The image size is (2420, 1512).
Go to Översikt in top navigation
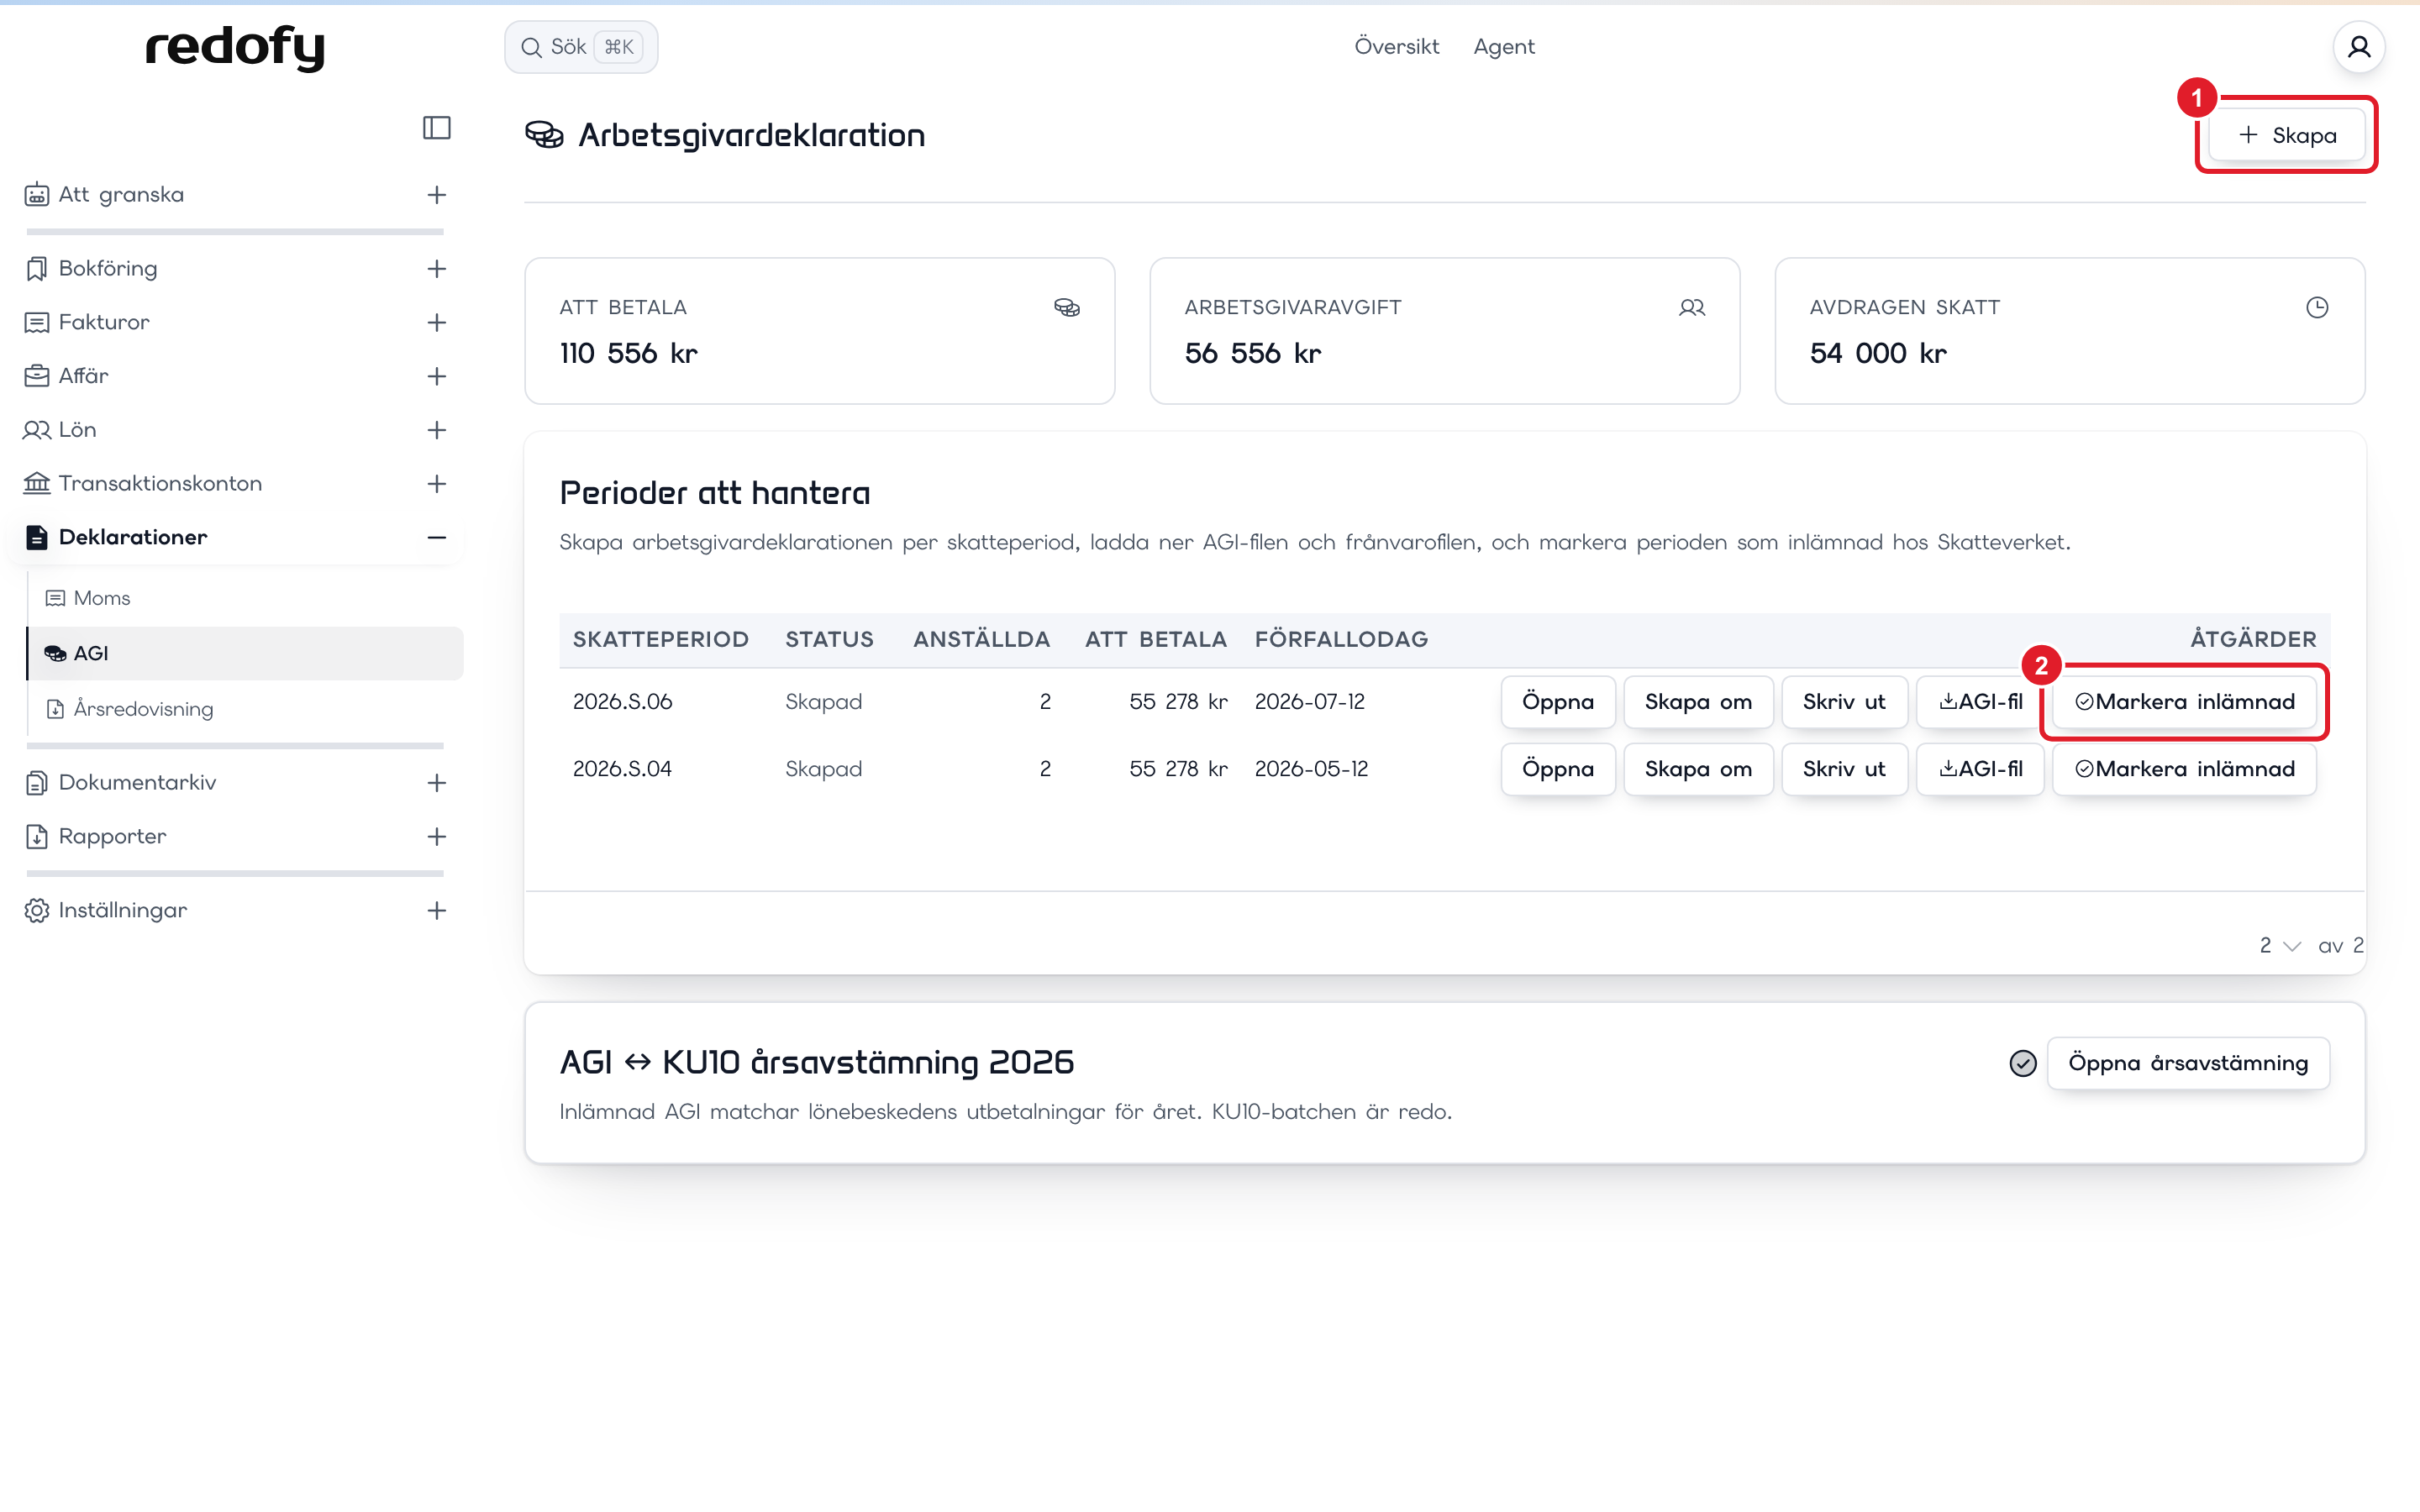click(x=1396, y=47)
